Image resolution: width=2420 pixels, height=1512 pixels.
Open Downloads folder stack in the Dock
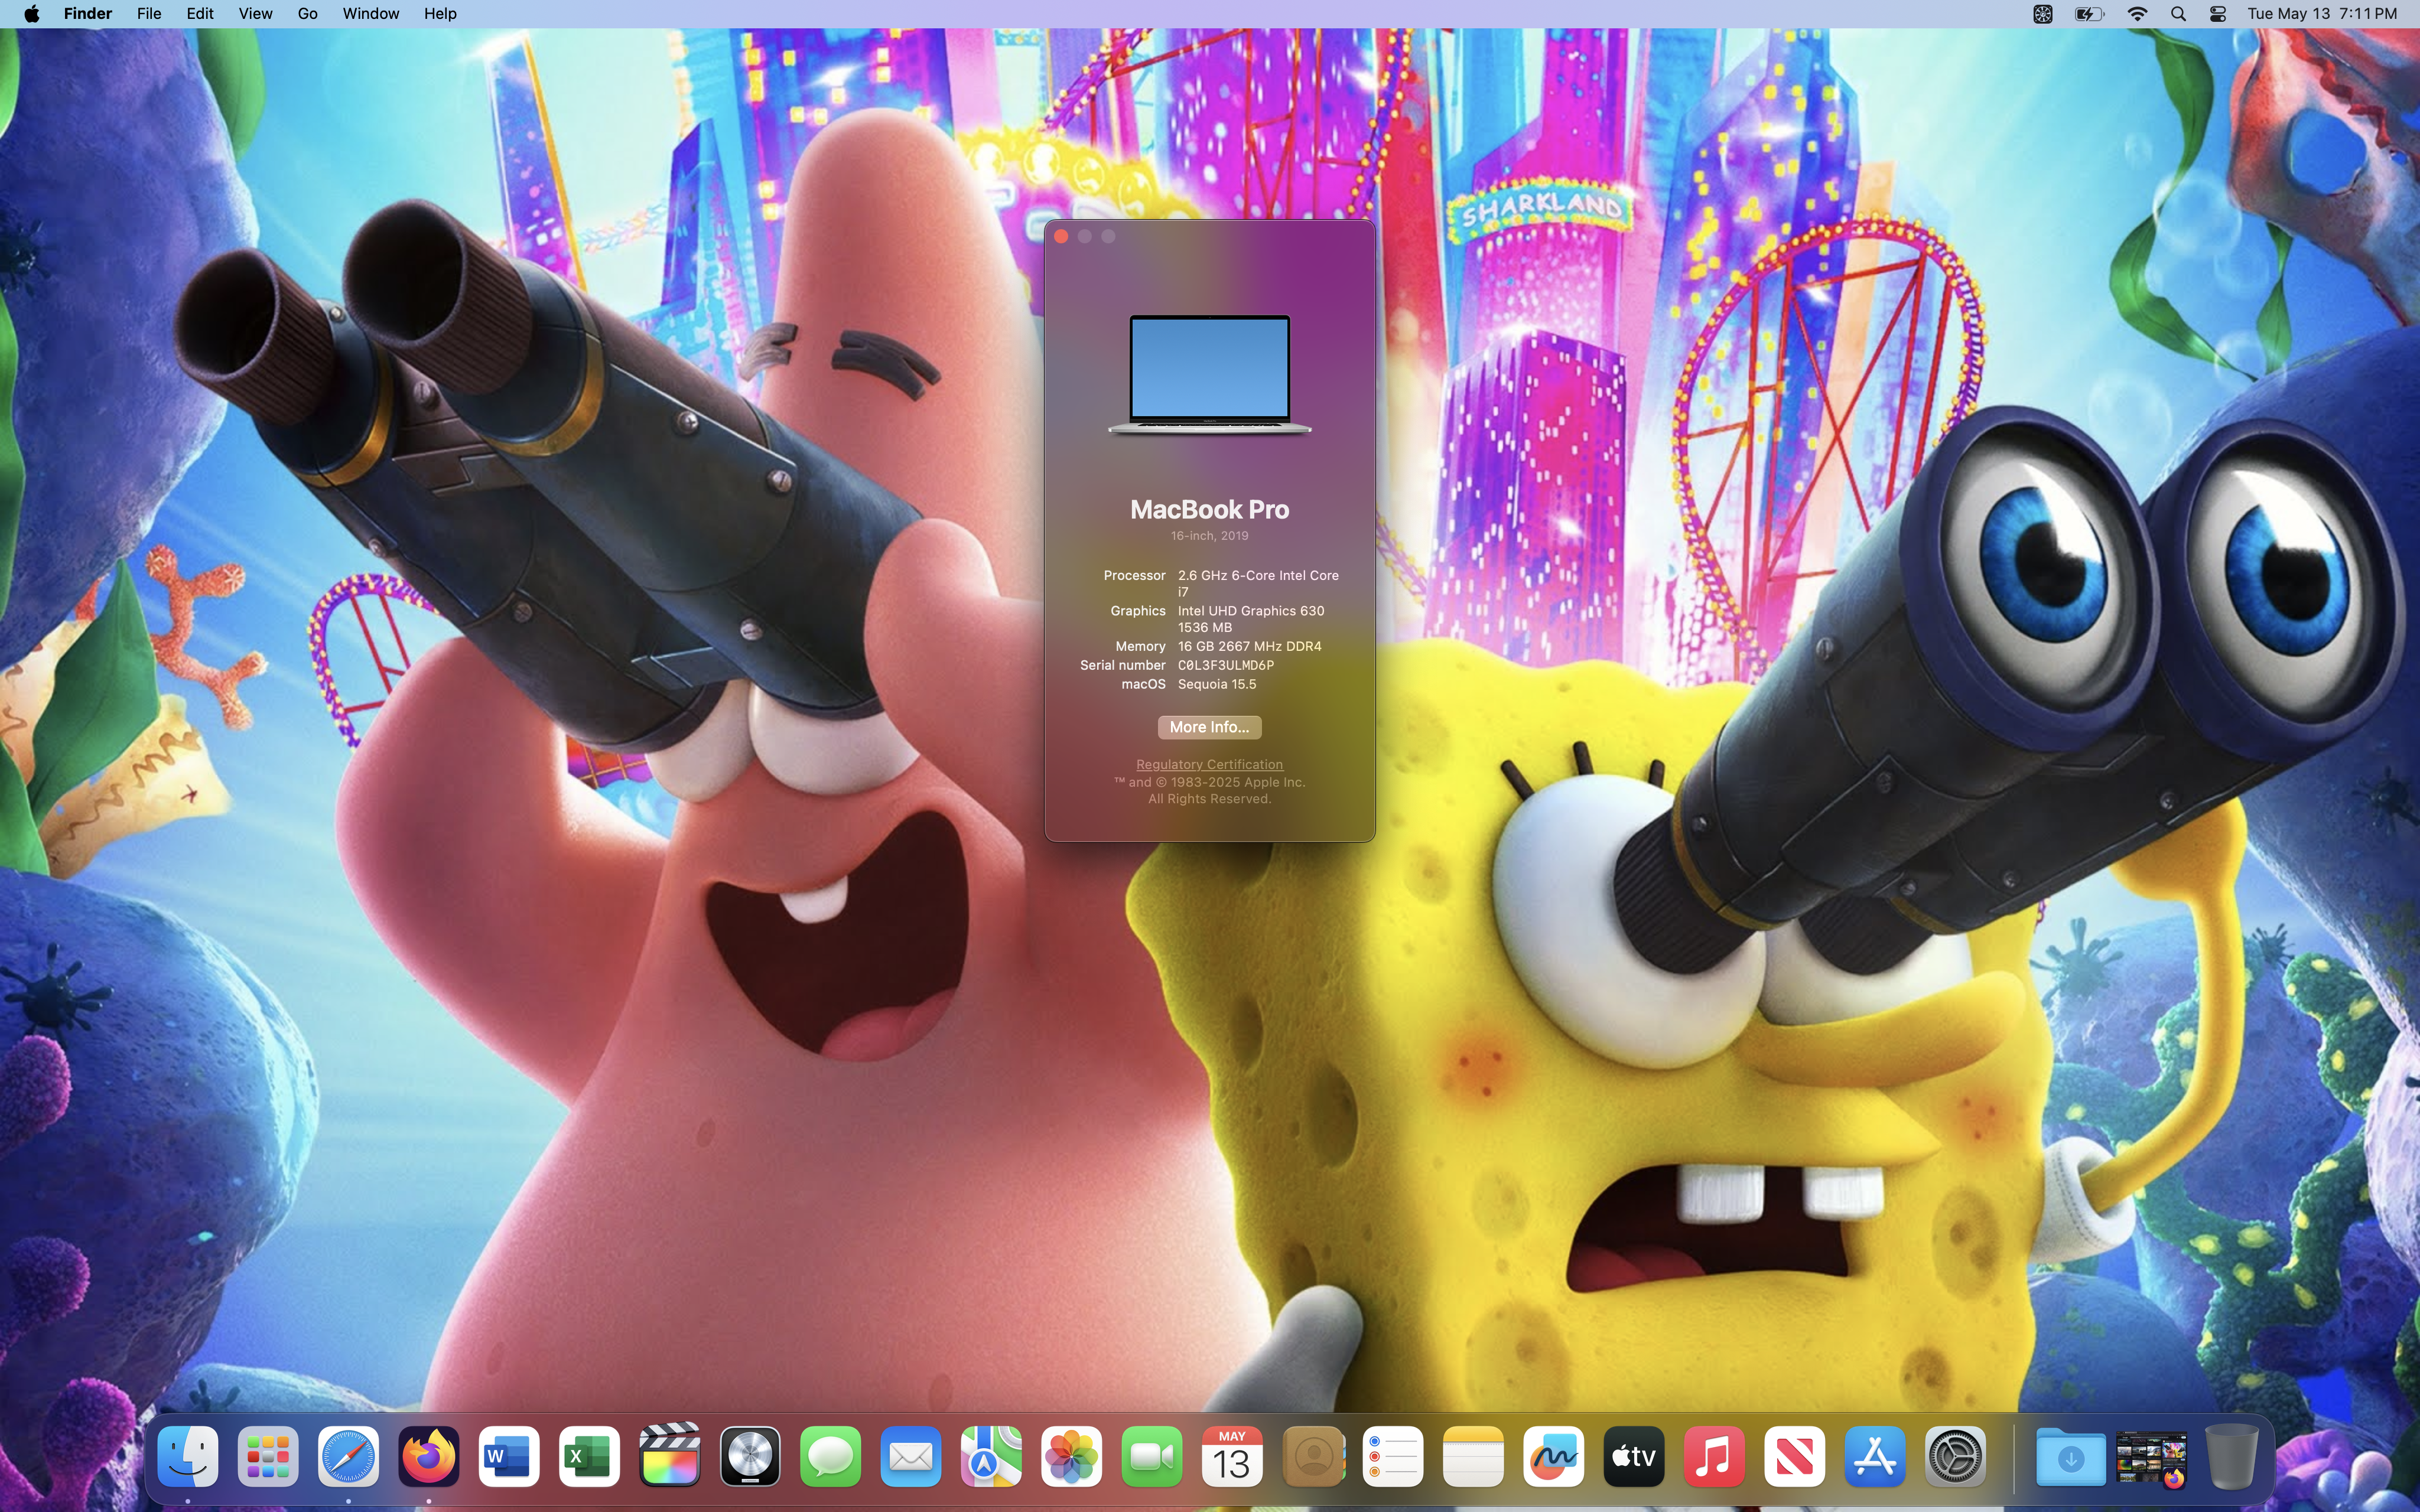[2070, 1457]
